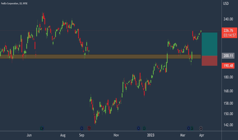Click the Aug time axis label

(x=63, y=135)
